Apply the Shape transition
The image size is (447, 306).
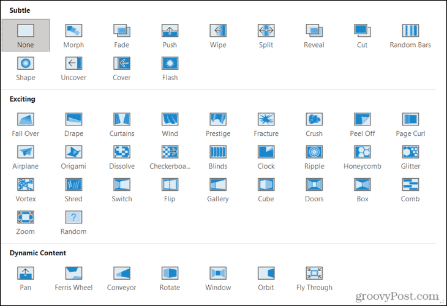click(x=26, y=68)
